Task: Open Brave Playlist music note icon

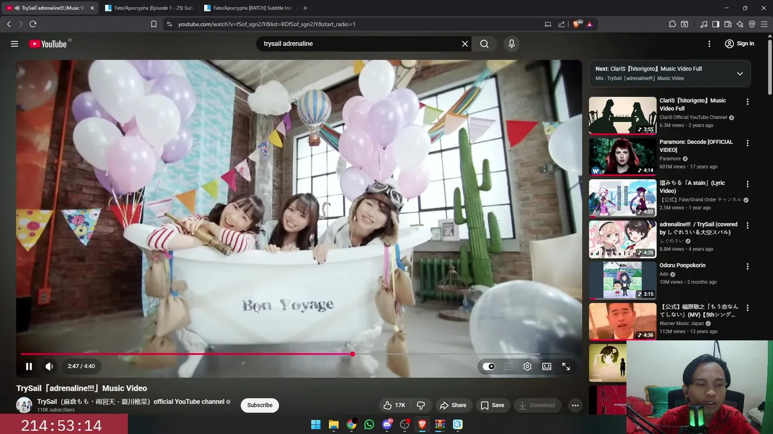Action: 704,24
